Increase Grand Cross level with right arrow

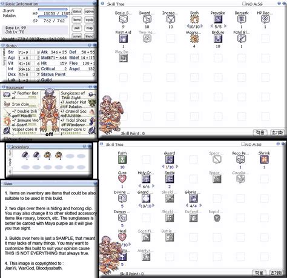coord(153,205)
